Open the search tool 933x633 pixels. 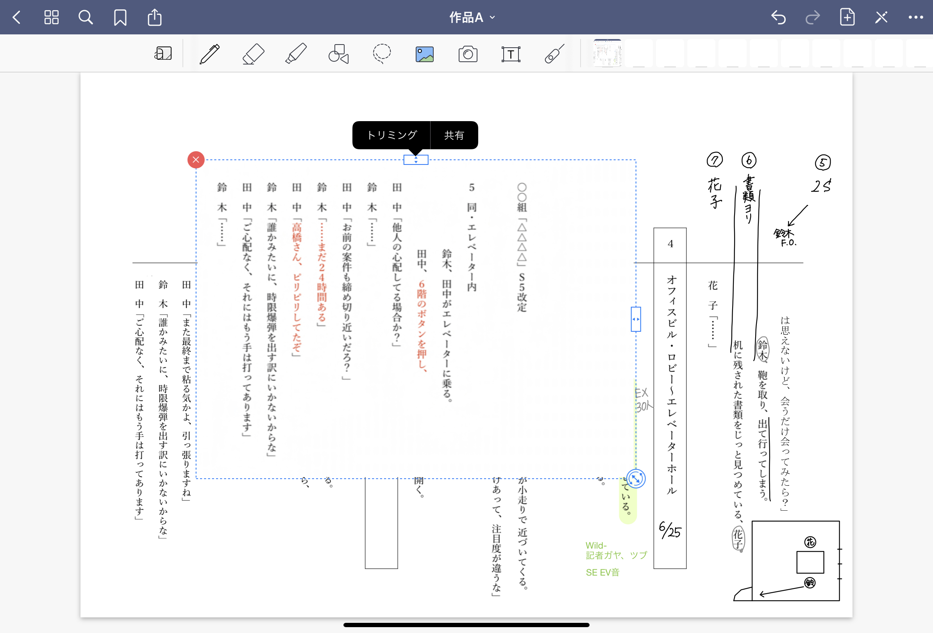point(86,17)
